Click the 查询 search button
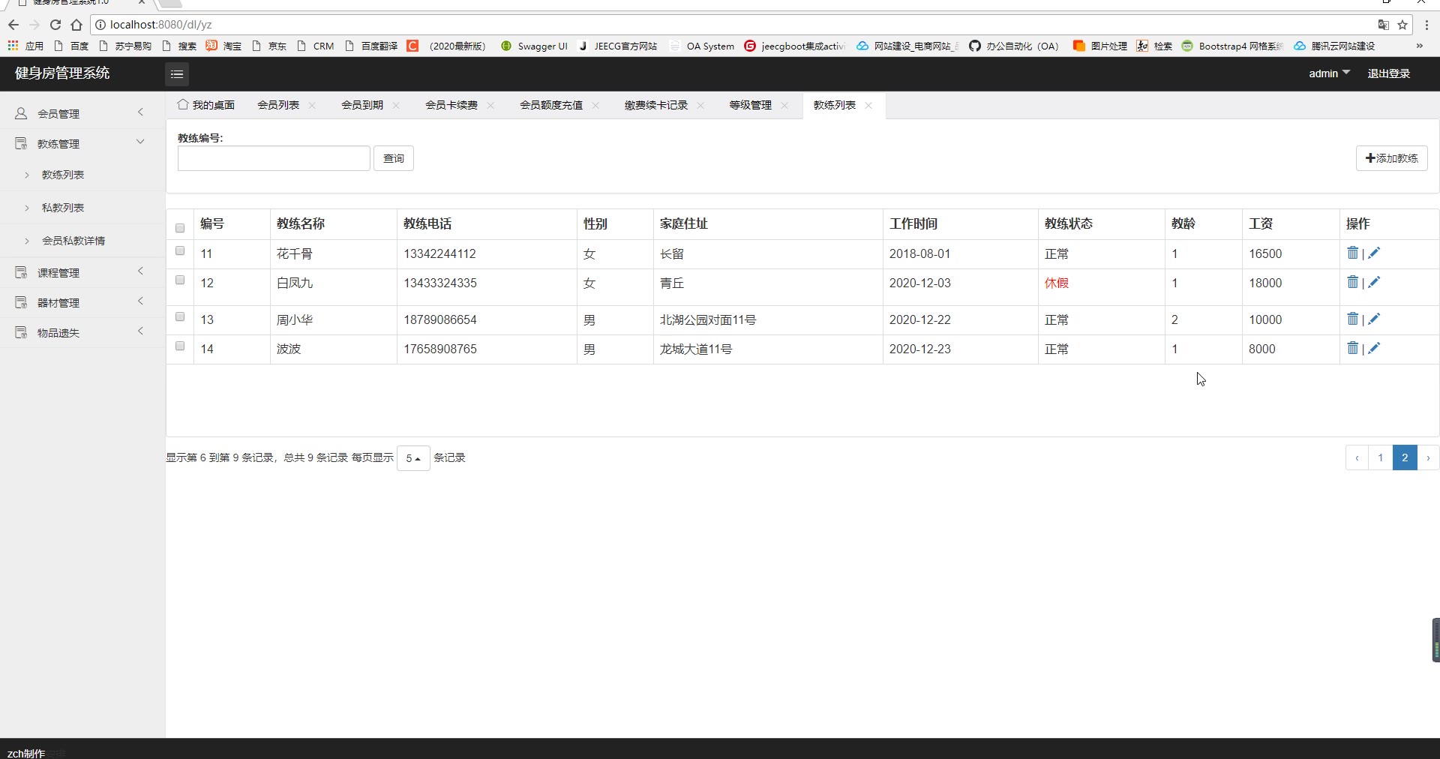This screenshot has height=759, width=1440. 394,158
